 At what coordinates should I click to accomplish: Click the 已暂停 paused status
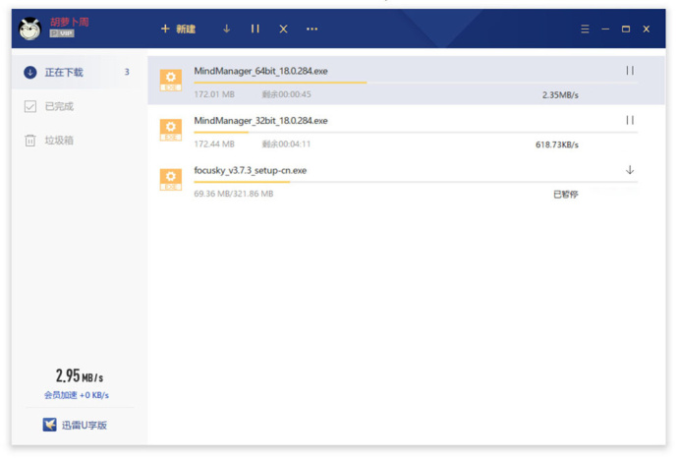click(566, 195)
